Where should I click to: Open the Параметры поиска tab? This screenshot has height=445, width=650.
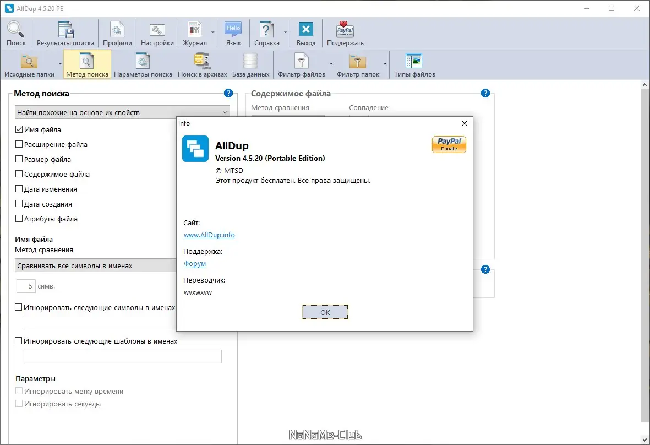[x=143, y=65]
